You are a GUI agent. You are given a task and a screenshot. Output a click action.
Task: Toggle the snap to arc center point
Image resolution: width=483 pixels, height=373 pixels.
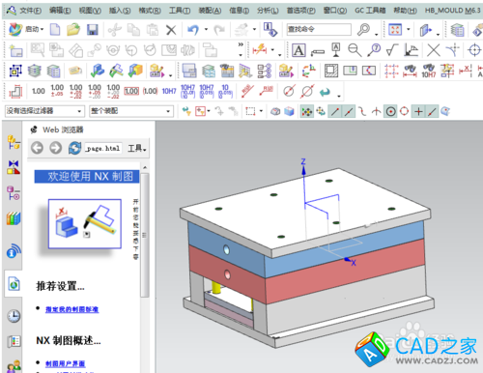tap(391, 112)
